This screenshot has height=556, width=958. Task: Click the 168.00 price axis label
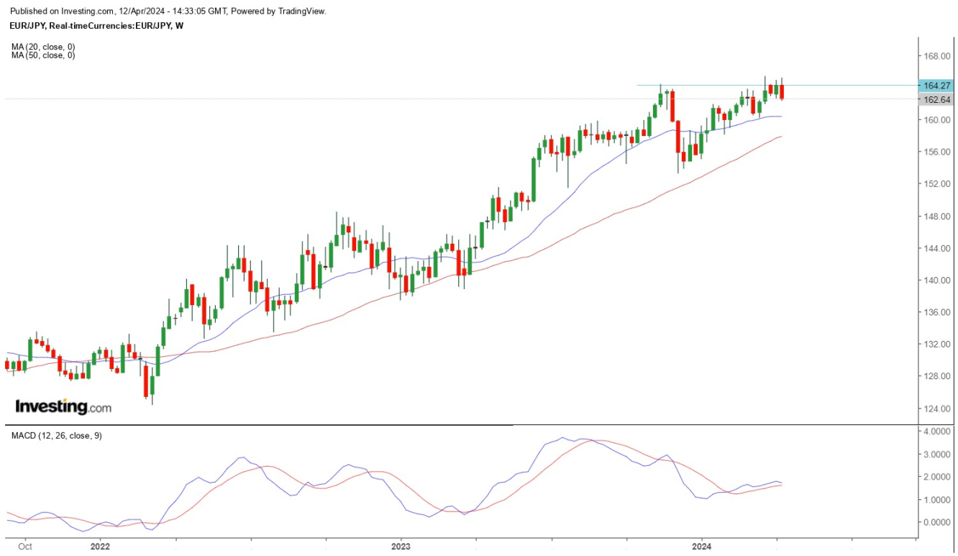937,56
